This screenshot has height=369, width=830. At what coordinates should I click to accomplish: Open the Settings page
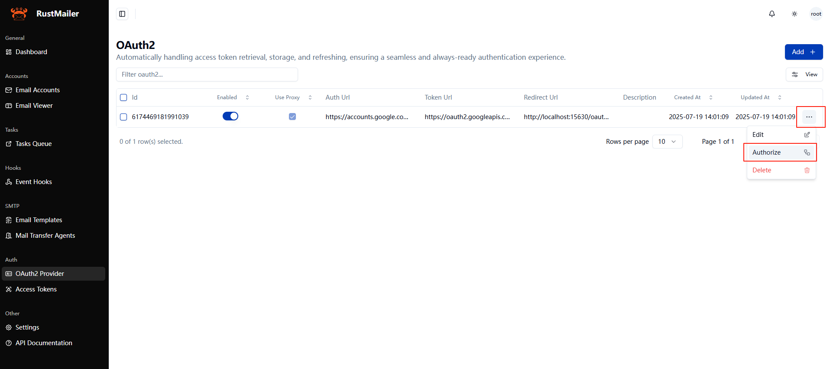tap(54, 327)
